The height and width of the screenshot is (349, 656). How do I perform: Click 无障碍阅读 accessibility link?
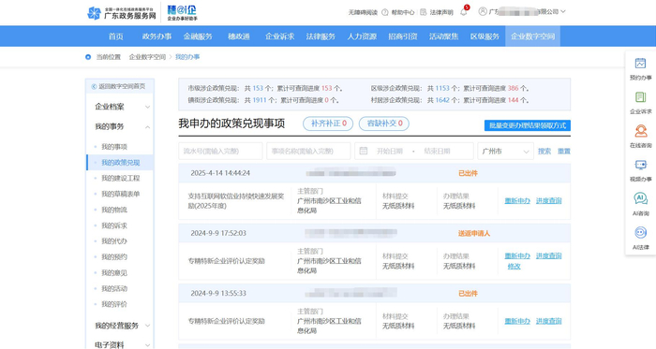point(363,12)
